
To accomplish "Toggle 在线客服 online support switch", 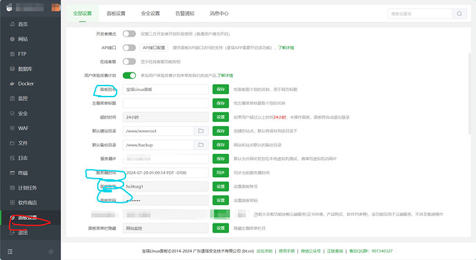I will pos(129,61).
